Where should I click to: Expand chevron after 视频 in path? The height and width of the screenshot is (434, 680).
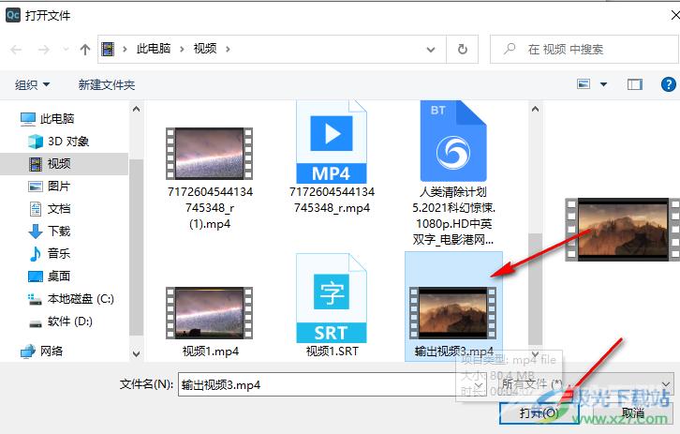click(228, 49)
